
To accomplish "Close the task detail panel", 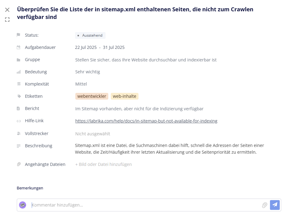I will [7, 10].
